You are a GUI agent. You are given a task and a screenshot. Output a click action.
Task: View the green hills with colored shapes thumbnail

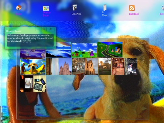[x=84, y=50]
